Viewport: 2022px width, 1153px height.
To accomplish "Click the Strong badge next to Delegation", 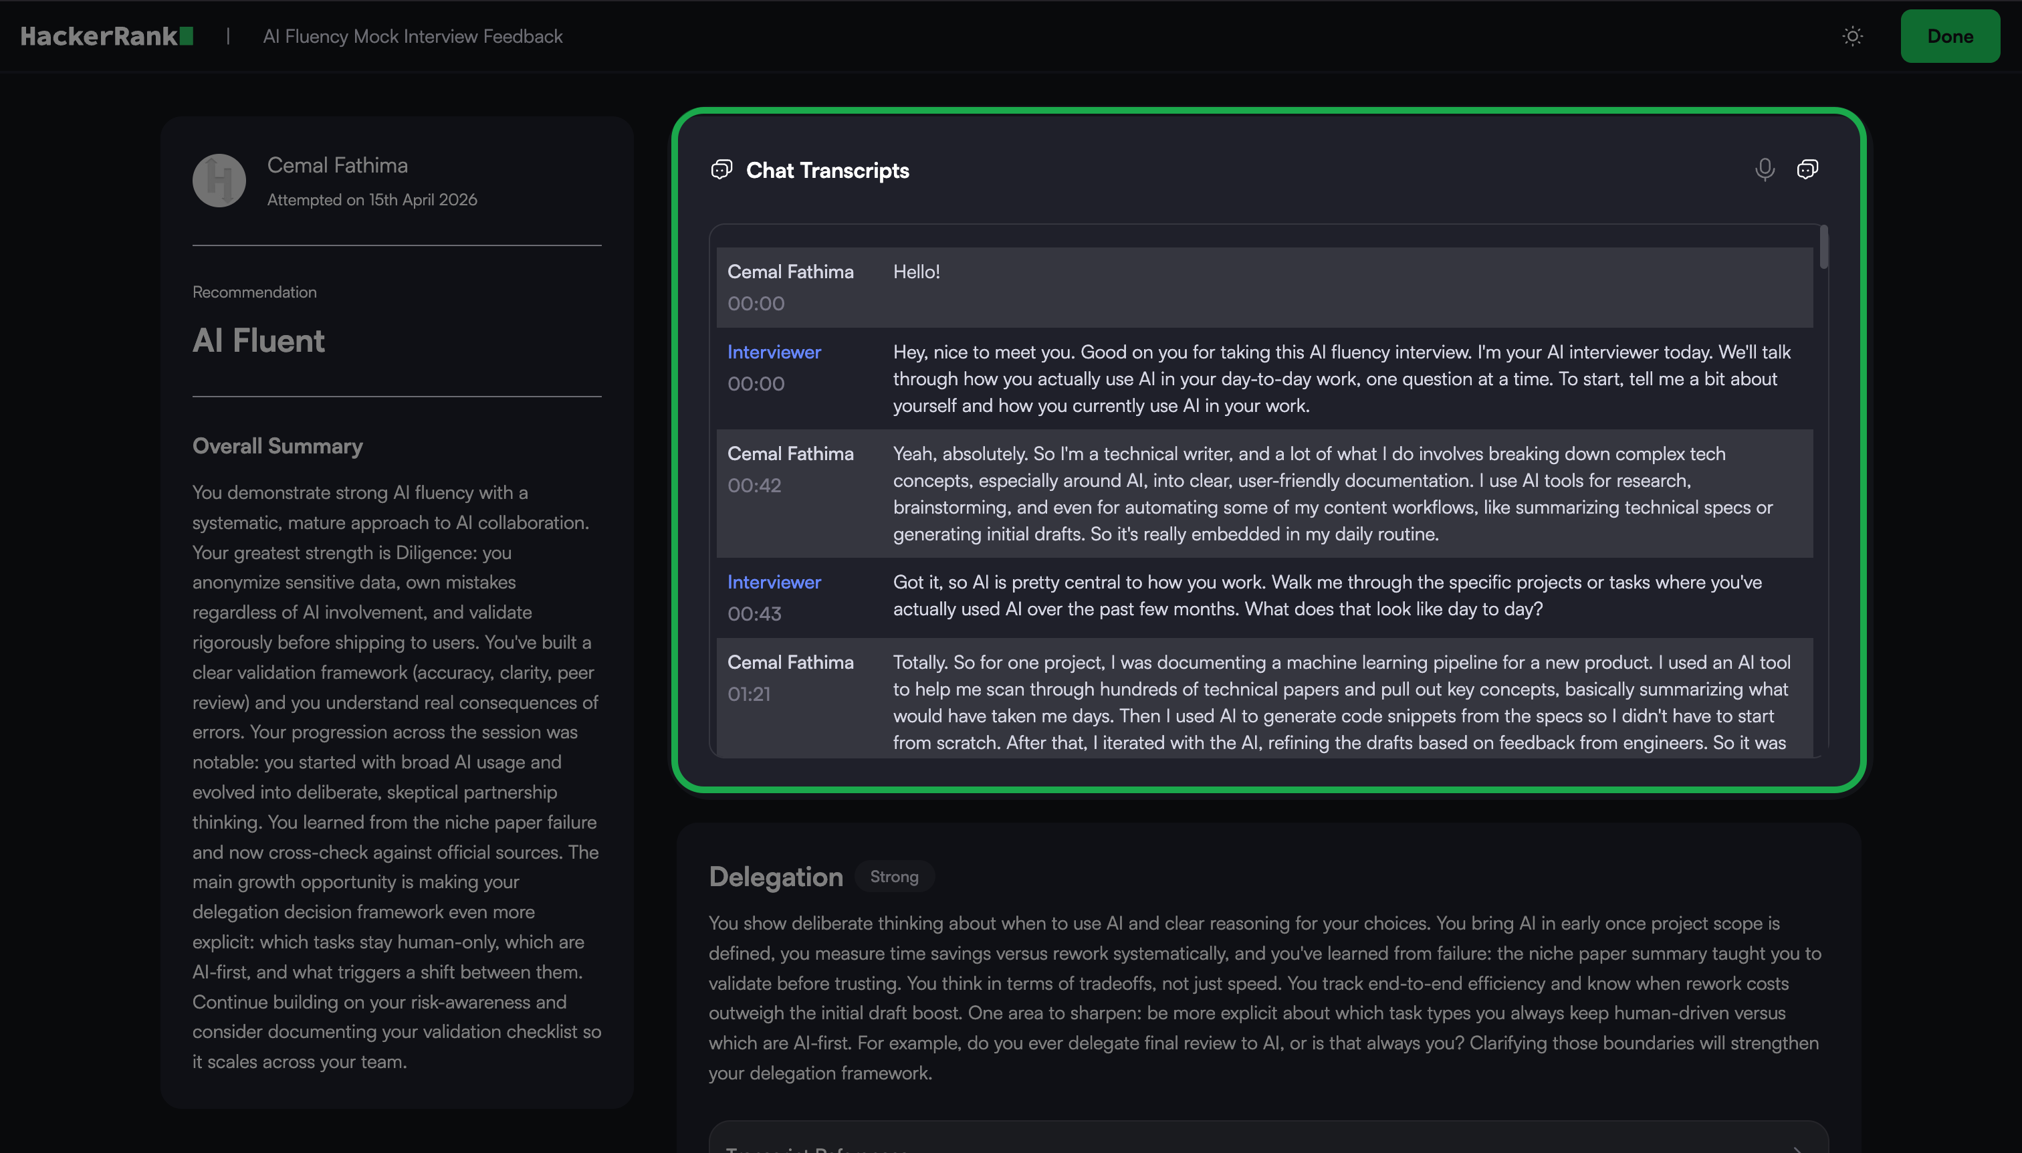I will pos(894,877).
